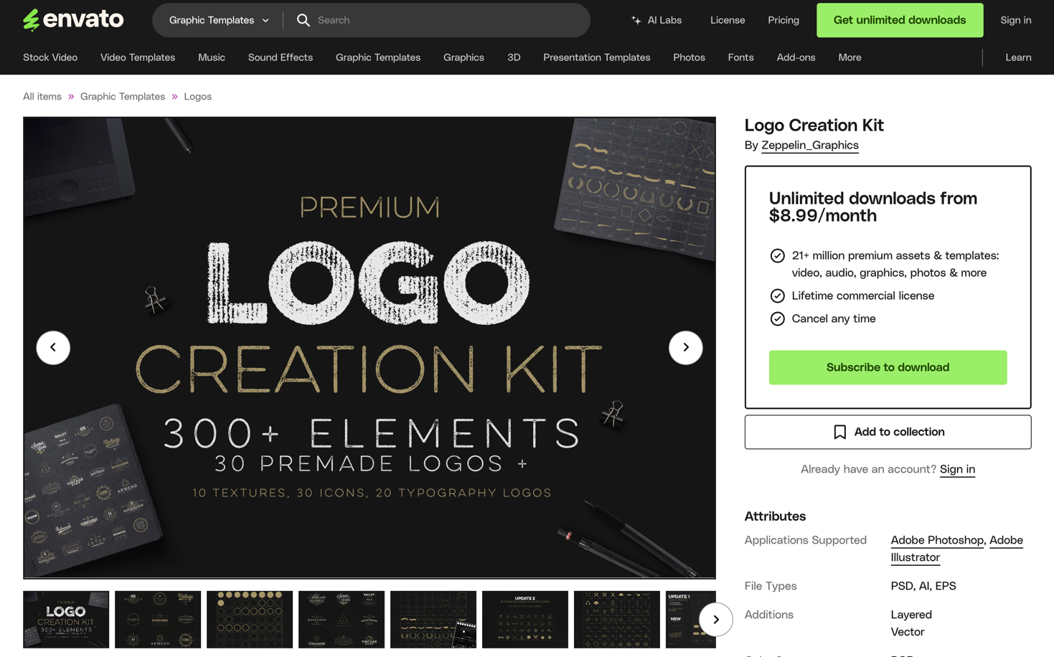Select the fifth thumbnail with ribbons

[x=433, y=619]
